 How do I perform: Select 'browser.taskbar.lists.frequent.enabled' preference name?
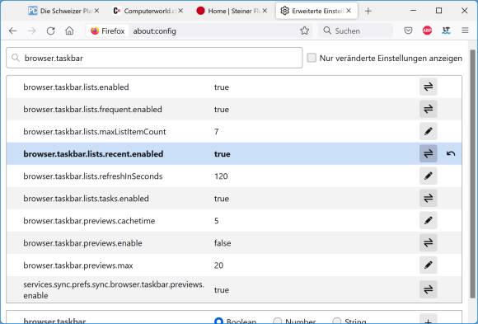(x=92, y=110)
